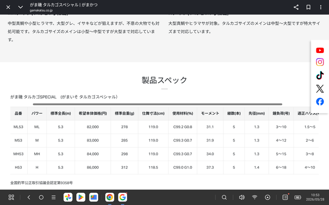Click the 先径(mm) header

pyautogui.click(x=257, y=114)
